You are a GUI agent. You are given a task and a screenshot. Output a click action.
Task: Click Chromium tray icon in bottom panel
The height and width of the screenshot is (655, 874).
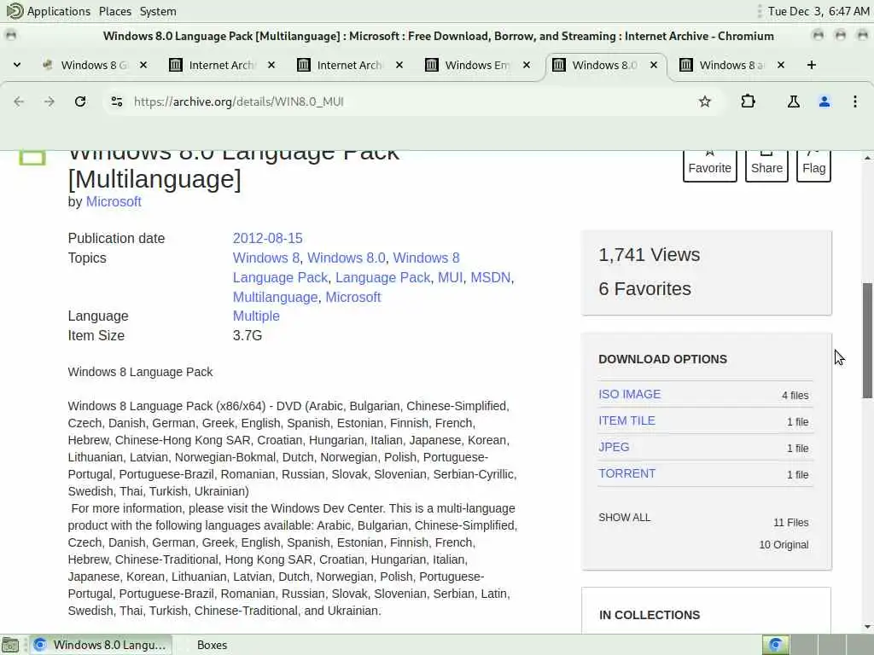[x=775, y=645]
